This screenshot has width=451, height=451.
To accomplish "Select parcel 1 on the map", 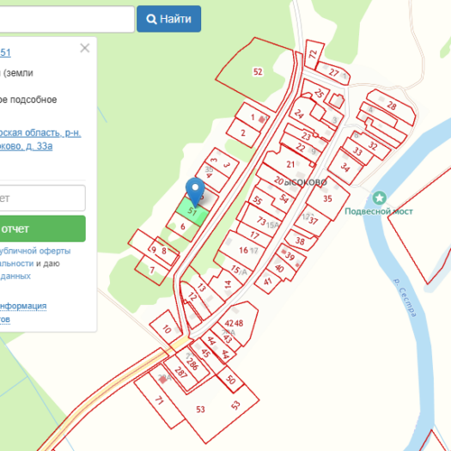I will tap(253, 117).
